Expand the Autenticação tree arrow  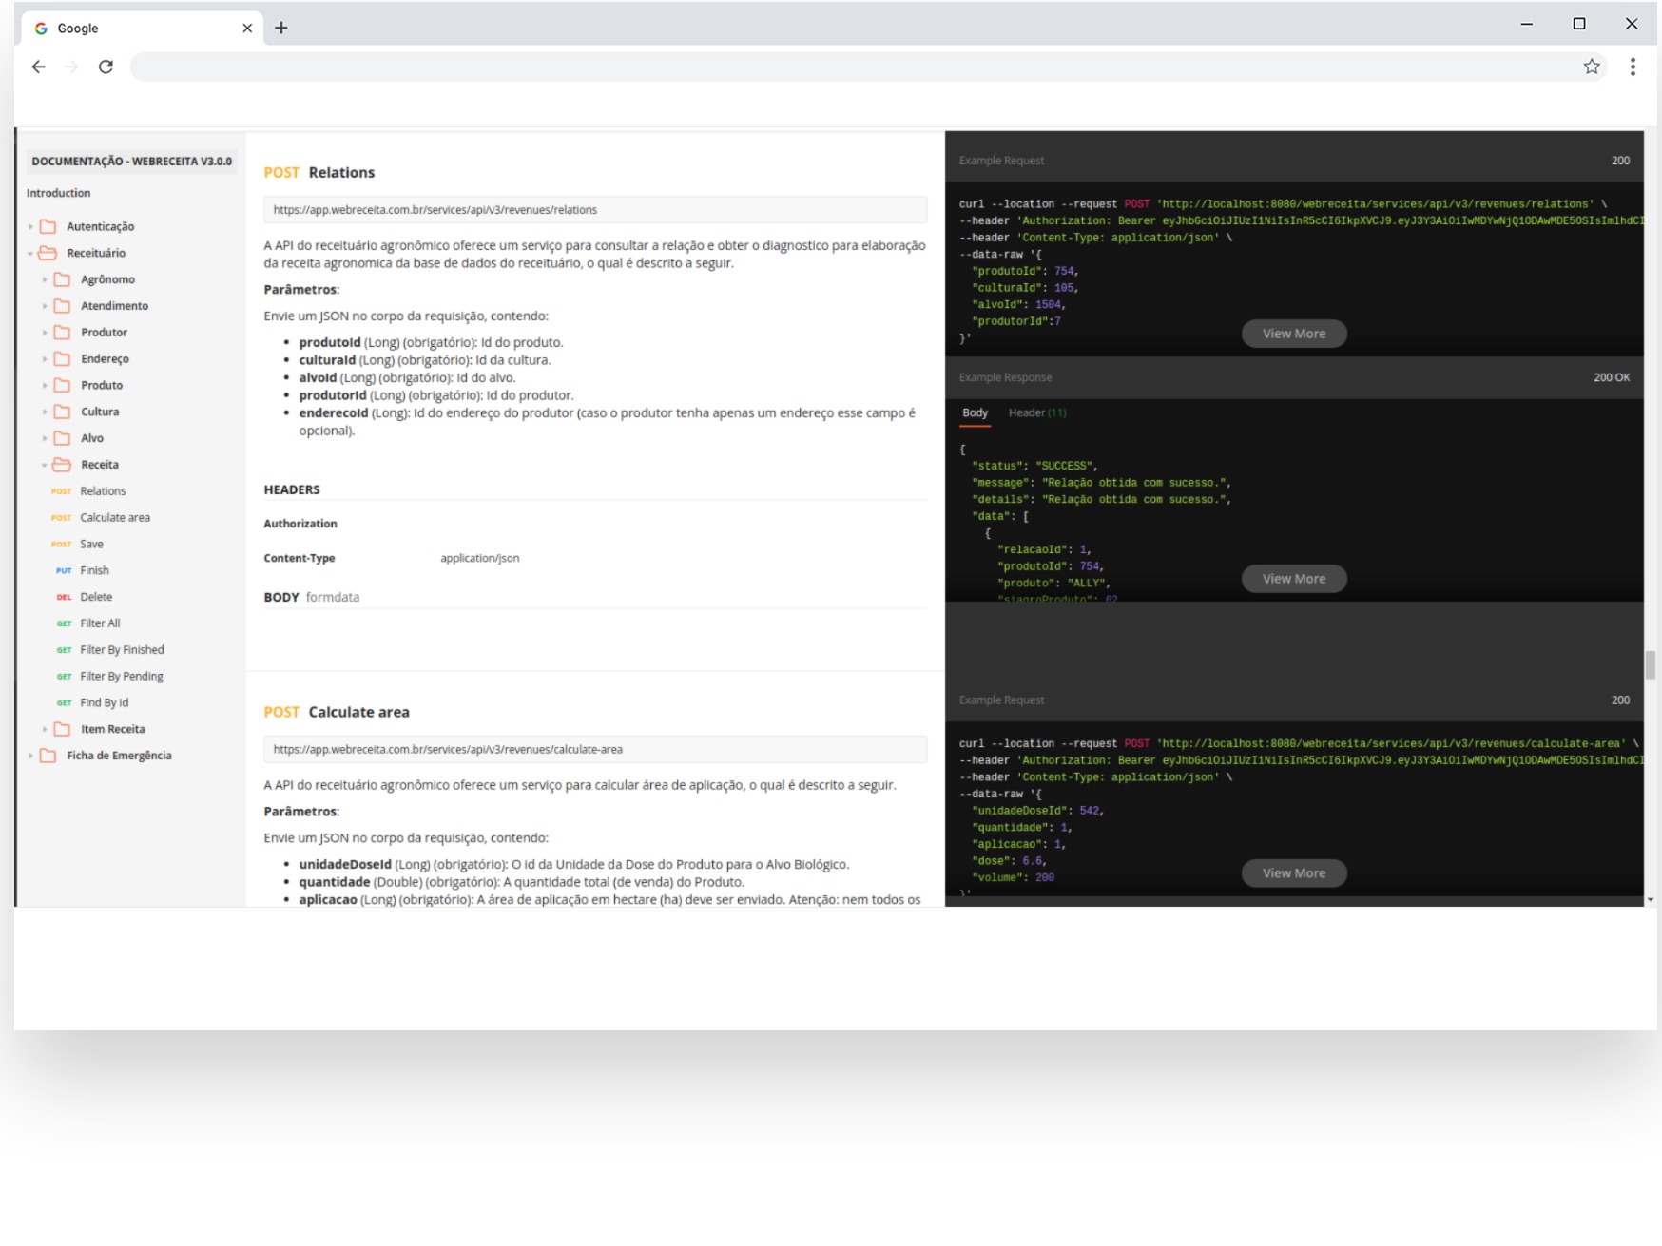click(x=30, y=227)
